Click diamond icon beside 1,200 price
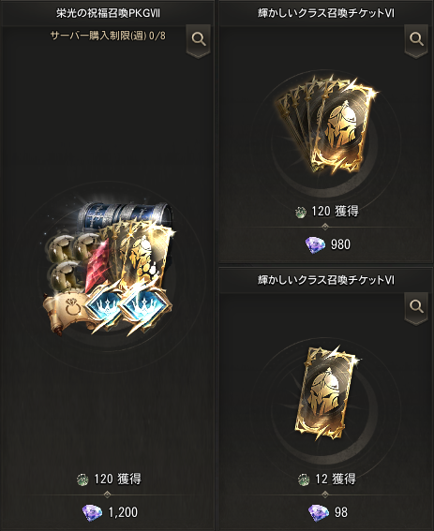 (x=92, y=512)
